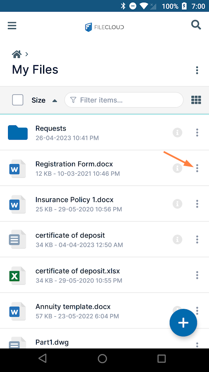Tap the search magnifier icon
The height and width of the screenshot is (372, 209).
(196, 25)
